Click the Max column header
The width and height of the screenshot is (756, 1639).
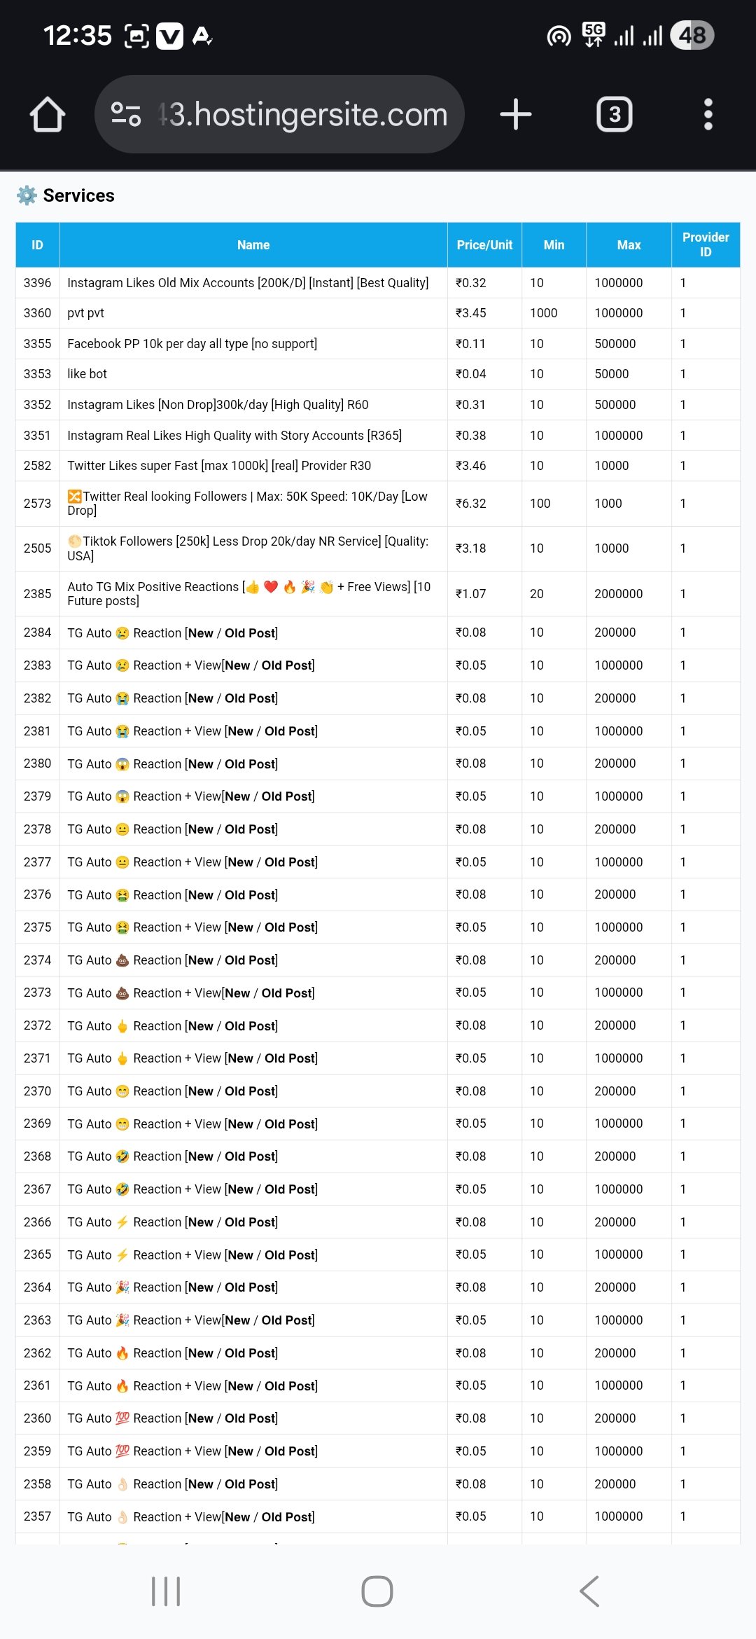[x=629, y=245]
